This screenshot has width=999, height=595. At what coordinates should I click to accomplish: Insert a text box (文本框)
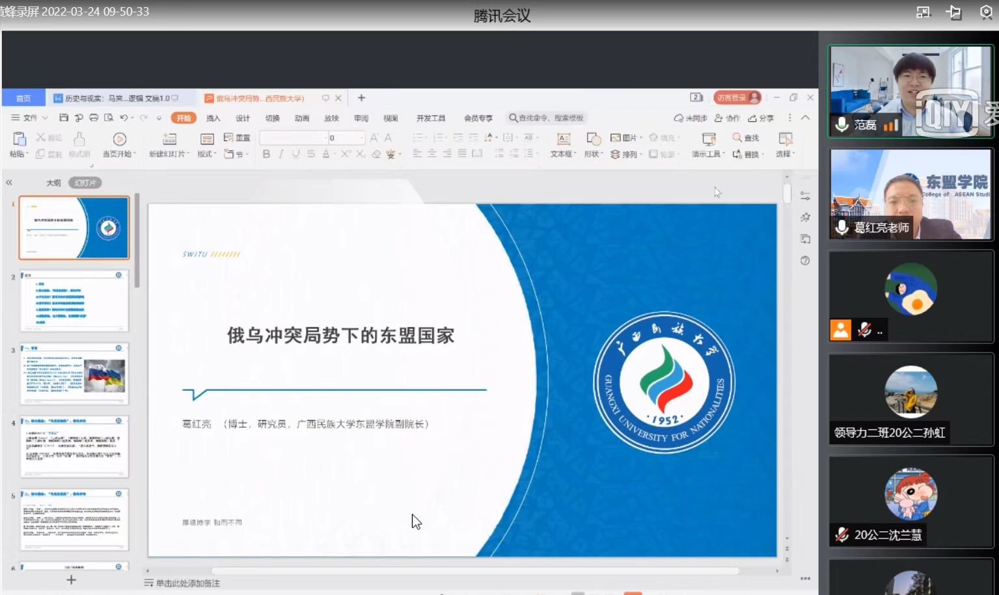pyautogui.click(x=563, y=139)
